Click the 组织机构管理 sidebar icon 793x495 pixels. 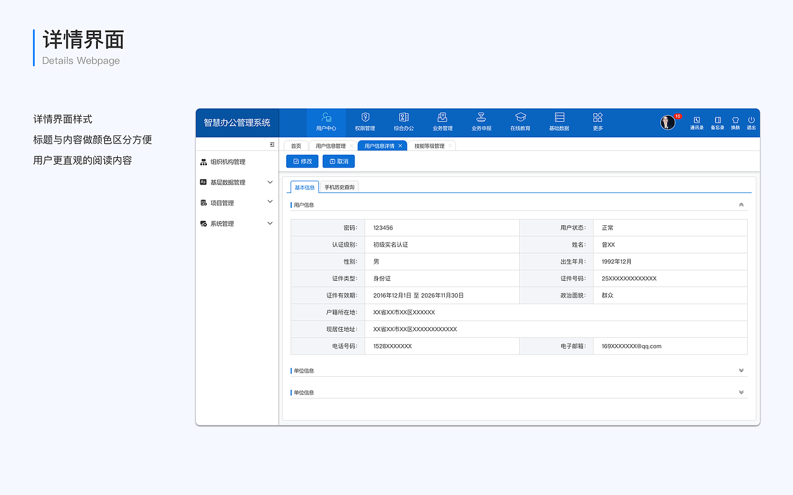203,162
